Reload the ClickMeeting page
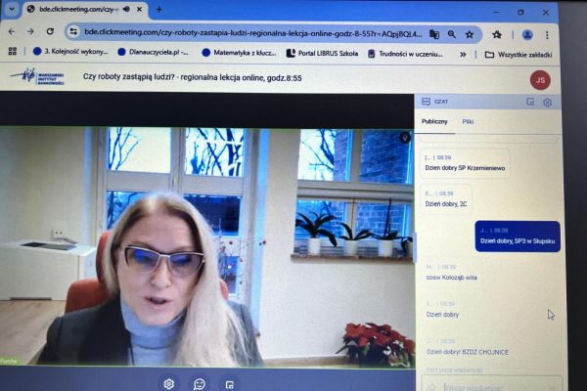The image size is (587, 391). 50,31
